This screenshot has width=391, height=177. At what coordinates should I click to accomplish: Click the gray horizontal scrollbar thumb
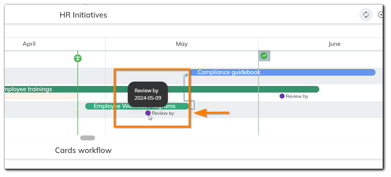(x=88, y=138)
